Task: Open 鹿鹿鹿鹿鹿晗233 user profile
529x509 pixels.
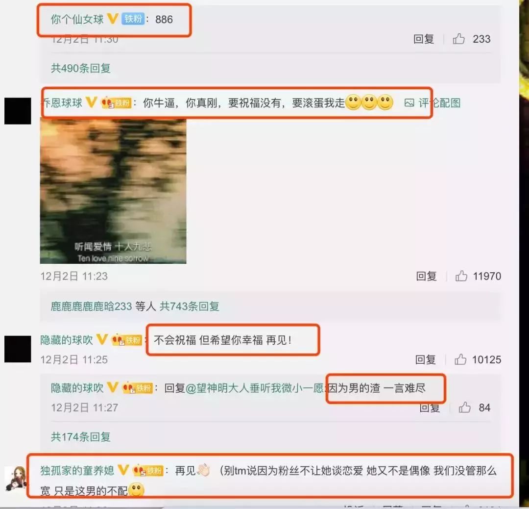Action: pos(91,306)
